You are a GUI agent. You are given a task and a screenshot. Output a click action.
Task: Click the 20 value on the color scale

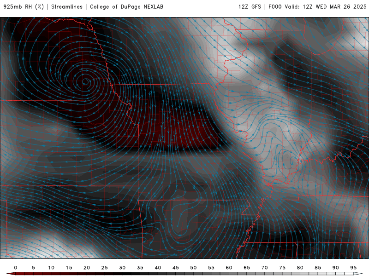pyautogui.click(x=87, y=268)
